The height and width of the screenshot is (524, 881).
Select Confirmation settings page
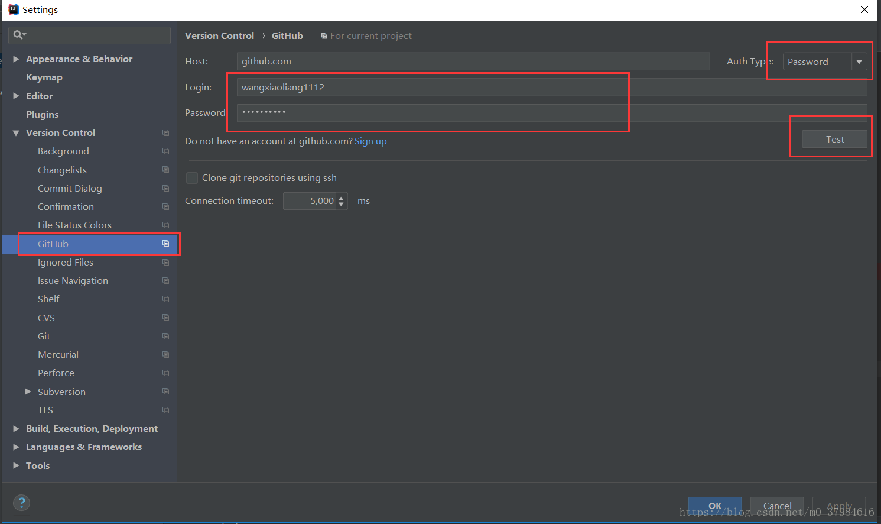(66, 207)
